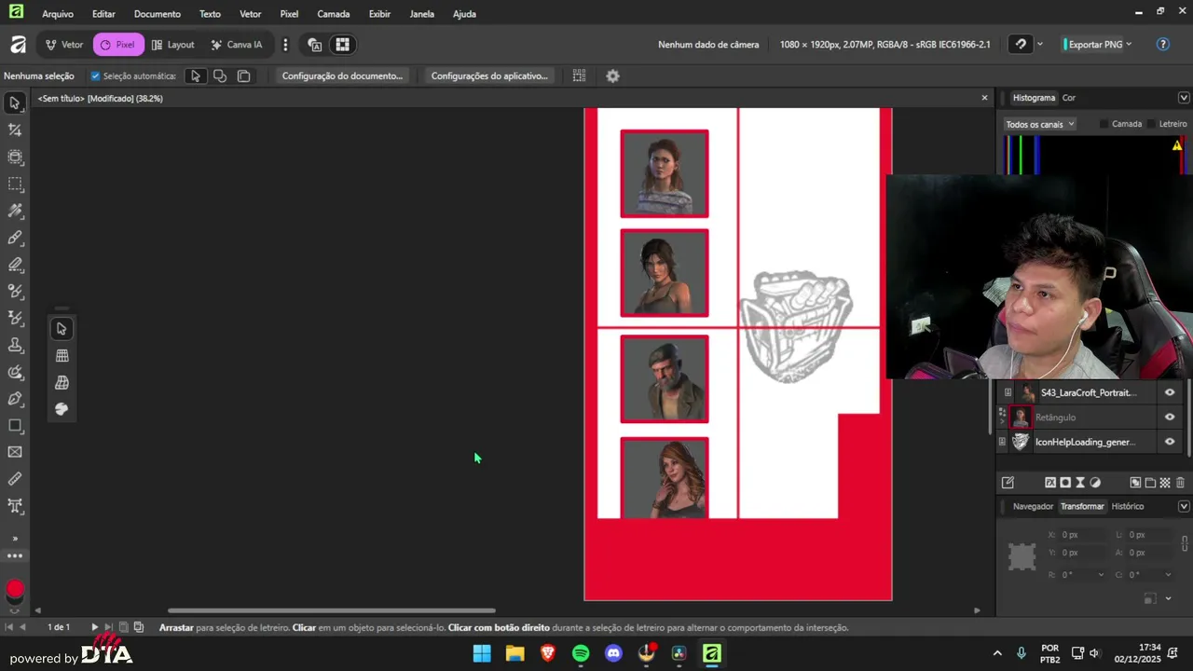This screenshot has width=1193, height=671.
Task: Click the help question mark icon
Action: [1162, 45]
